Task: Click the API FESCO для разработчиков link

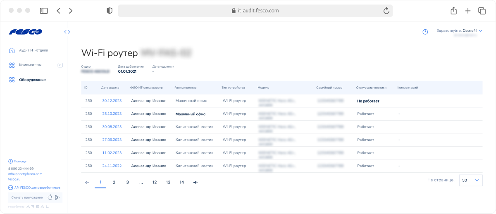Action: click(x=37, y=187)
